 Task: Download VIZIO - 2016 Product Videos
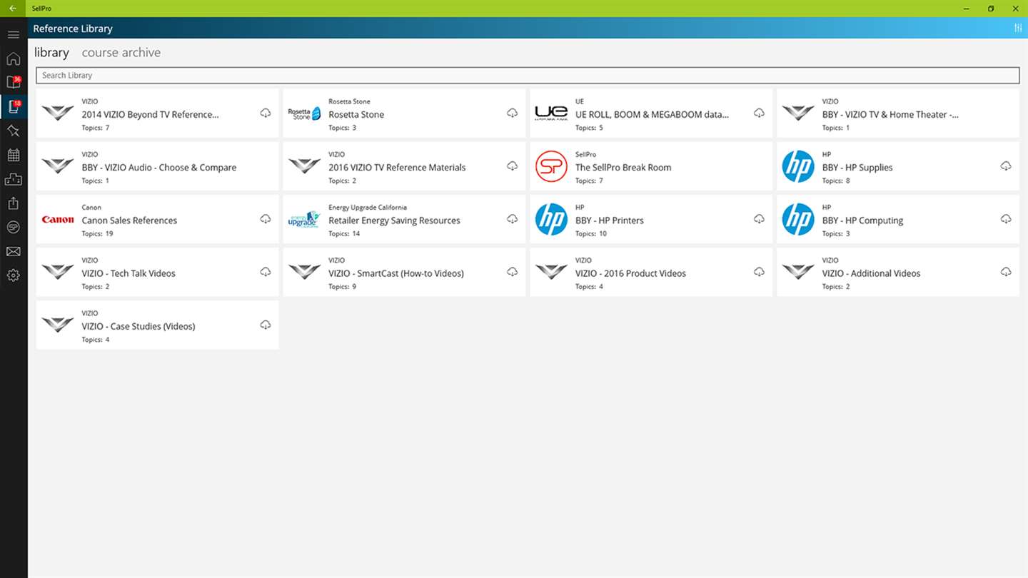click(x=760, y=272)
